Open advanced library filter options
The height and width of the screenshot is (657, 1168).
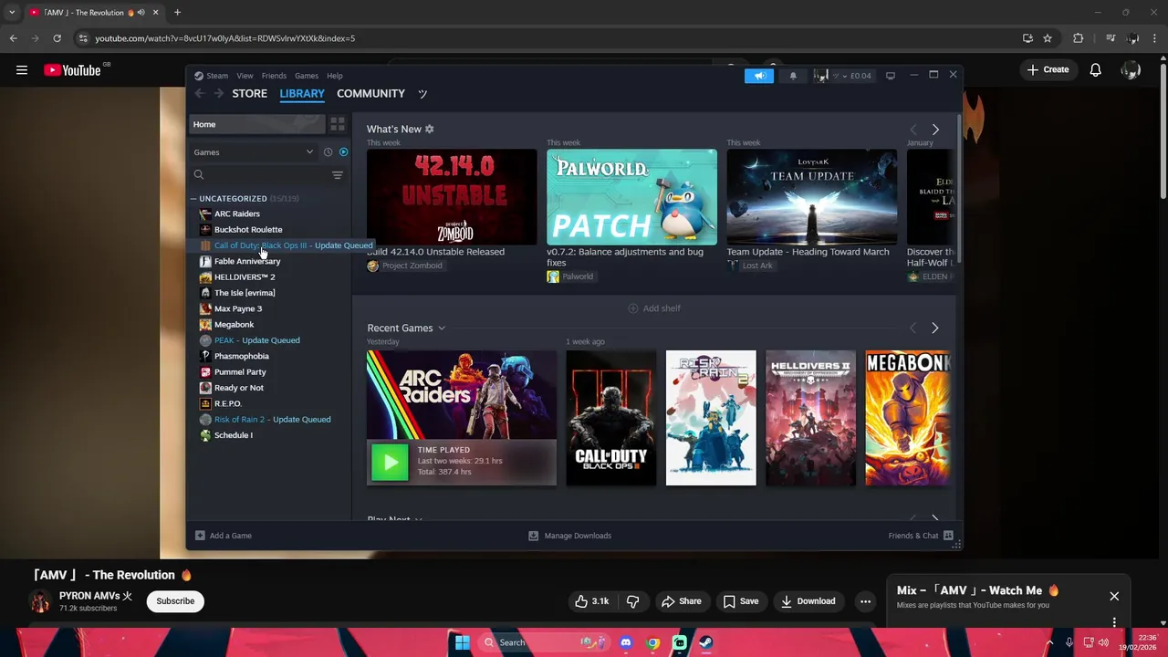338,175
